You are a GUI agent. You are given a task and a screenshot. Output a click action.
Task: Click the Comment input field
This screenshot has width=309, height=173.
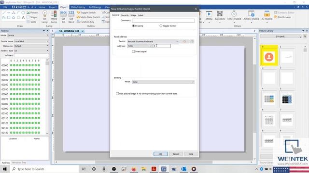point(163,21)
